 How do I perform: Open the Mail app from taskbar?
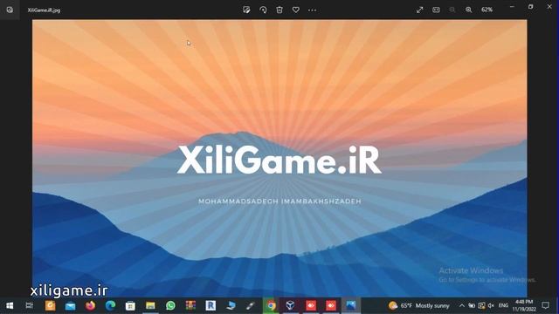pos(70,305)
